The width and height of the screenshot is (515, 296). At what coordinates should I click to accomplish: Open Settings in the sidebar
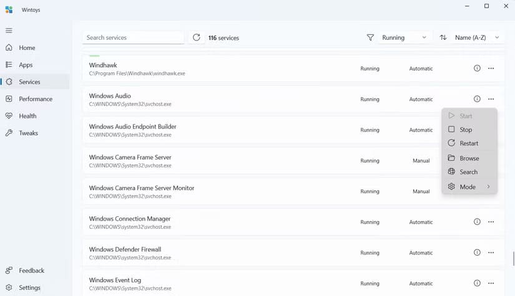coord(29,288)
